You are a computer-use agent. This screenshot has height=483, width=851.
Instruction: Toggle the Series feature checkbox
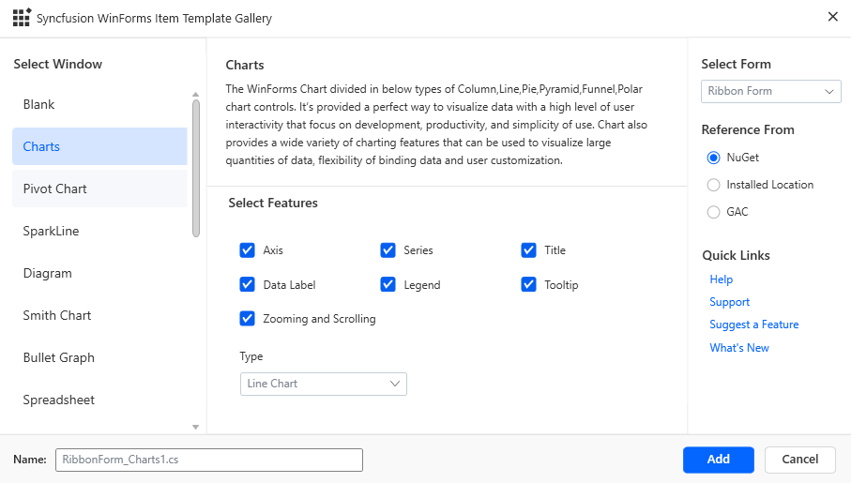click(388, 250)
